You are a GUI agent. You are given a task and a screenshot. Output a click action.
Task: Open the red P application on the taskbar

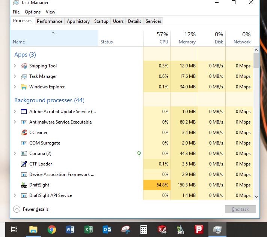(x=199, y=230)
